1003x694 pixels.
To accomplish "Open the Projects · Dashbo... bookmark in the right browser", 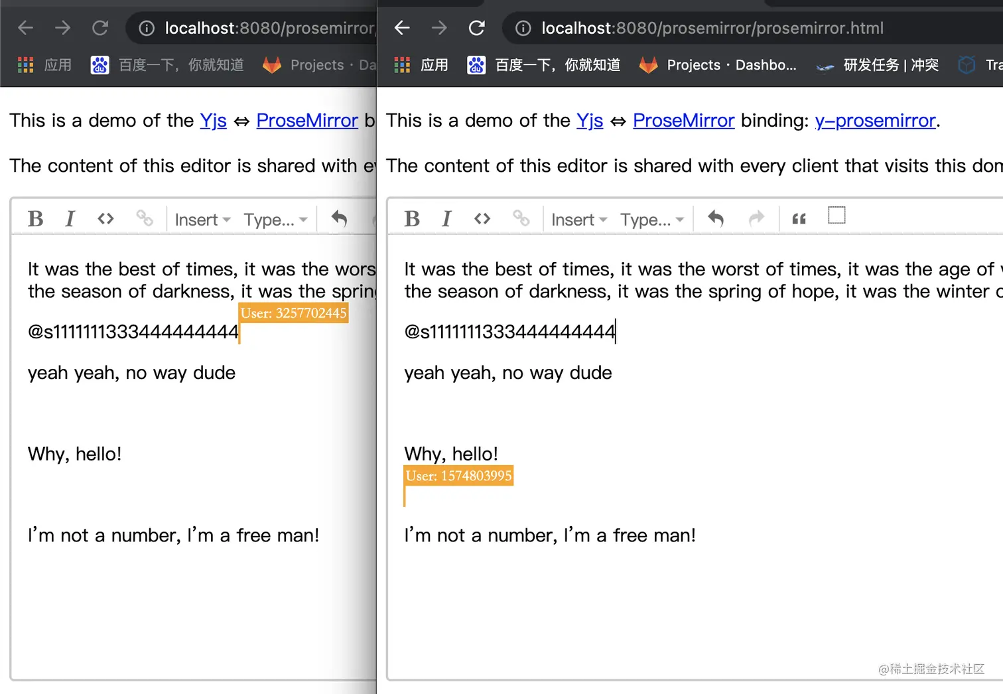I will coord(718,65).
